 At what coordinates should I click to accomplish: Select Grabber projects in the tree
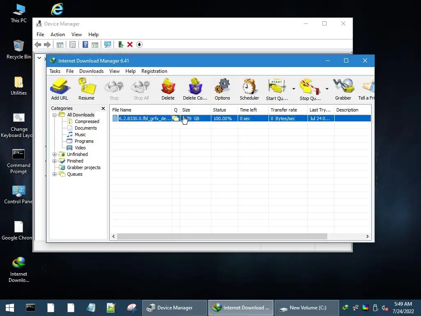point(83,168)
